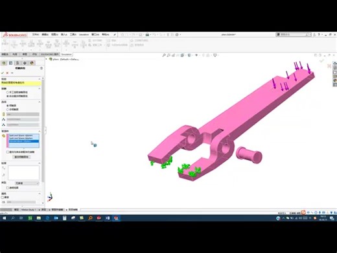
Task: Open View Settings flyout
Action: (x=215, y=55)
